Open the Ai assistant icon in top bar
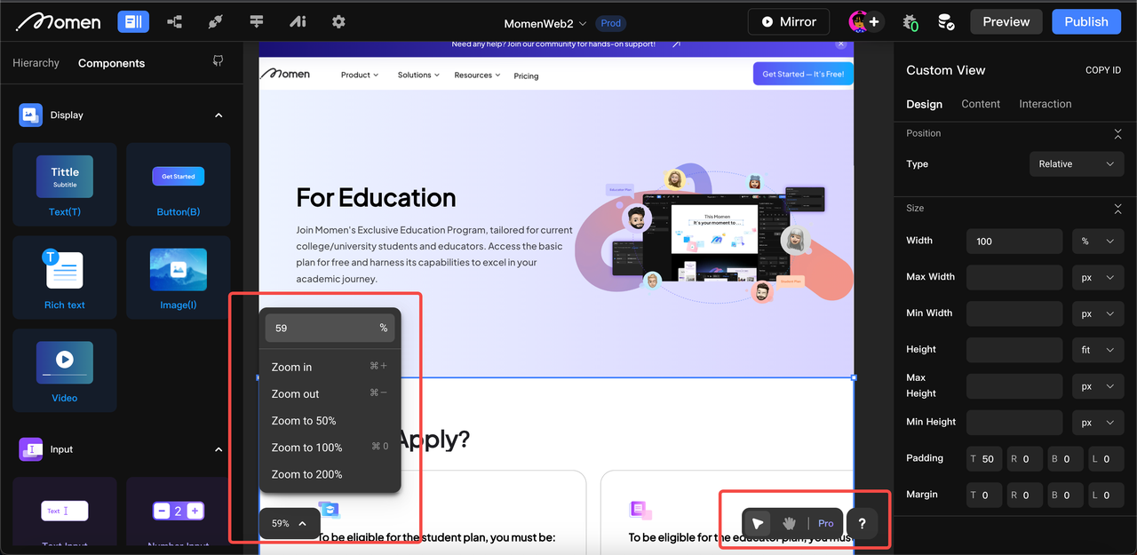 point(298,21)
